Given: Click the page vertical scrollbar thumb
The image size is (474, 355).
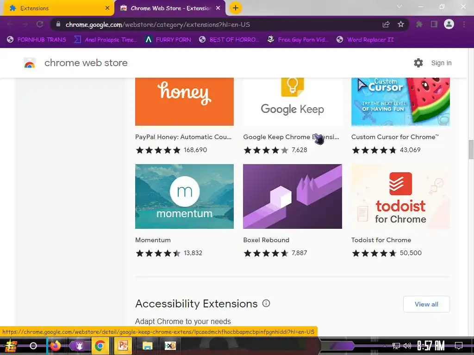Looking at the screenshot, I should (471, 149).
